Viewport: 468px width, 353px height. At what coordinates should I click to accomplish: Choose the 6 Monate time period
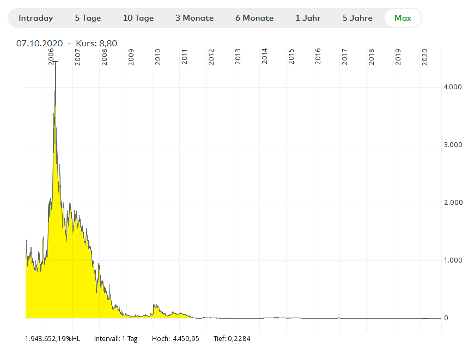tap(254, 18)
